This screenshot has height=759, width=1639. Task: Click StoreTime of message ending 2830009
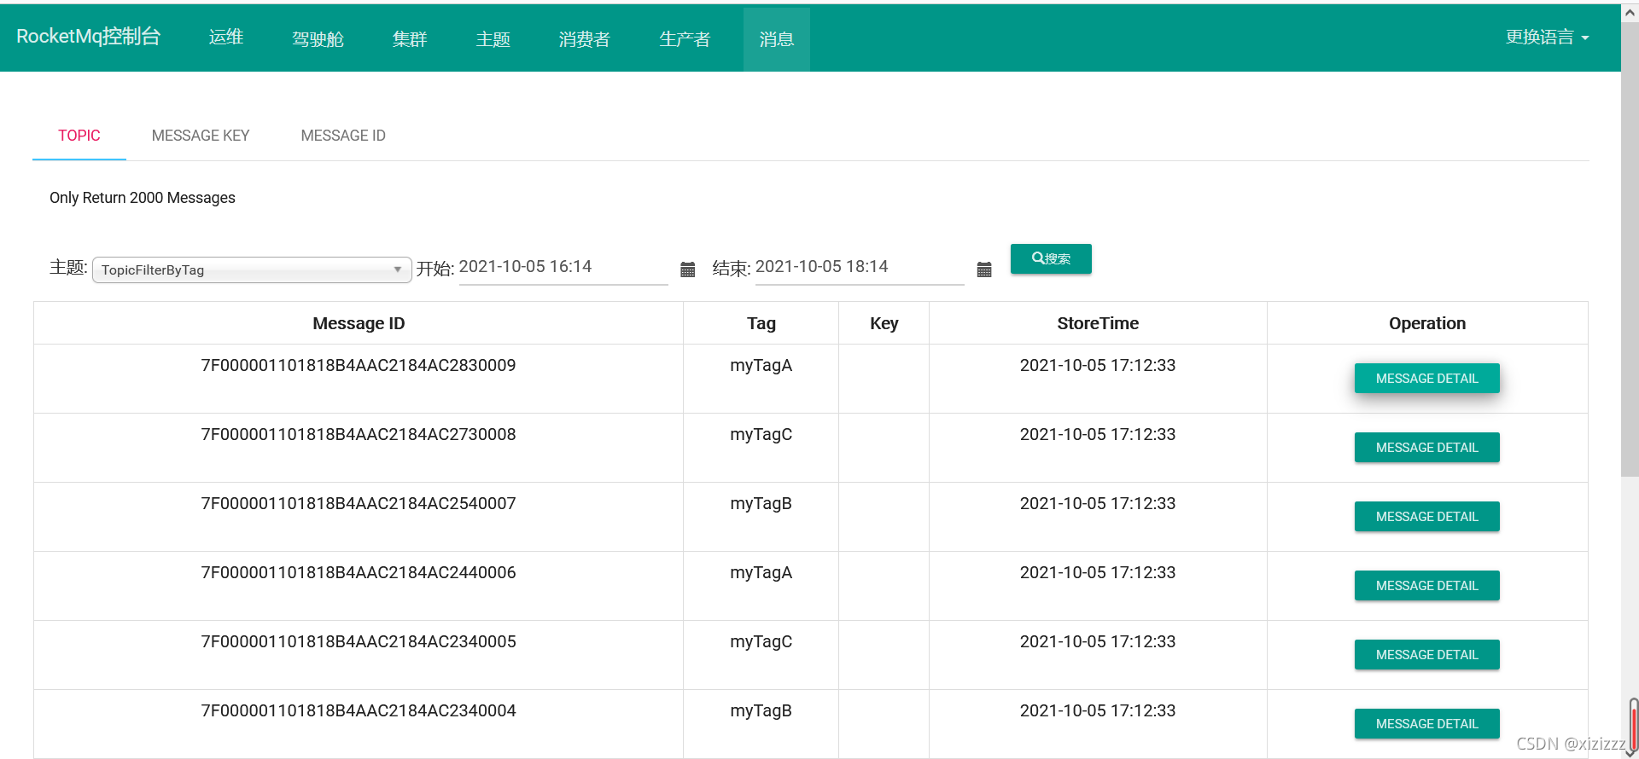click(1098, 365)
